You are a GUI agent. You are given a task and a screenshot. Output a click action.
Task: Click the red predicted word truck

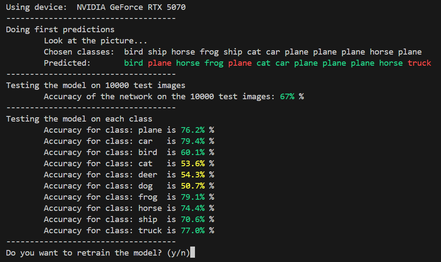coord(419,63)
